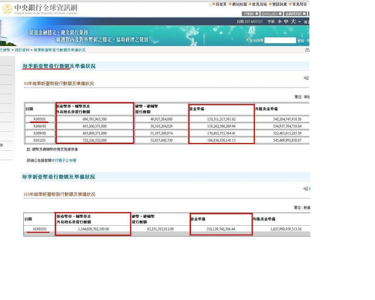This screenshot has height=300, width=375.
Task: Click the back-list icon above the 92年 table
Action: click(x=306, y=78)
